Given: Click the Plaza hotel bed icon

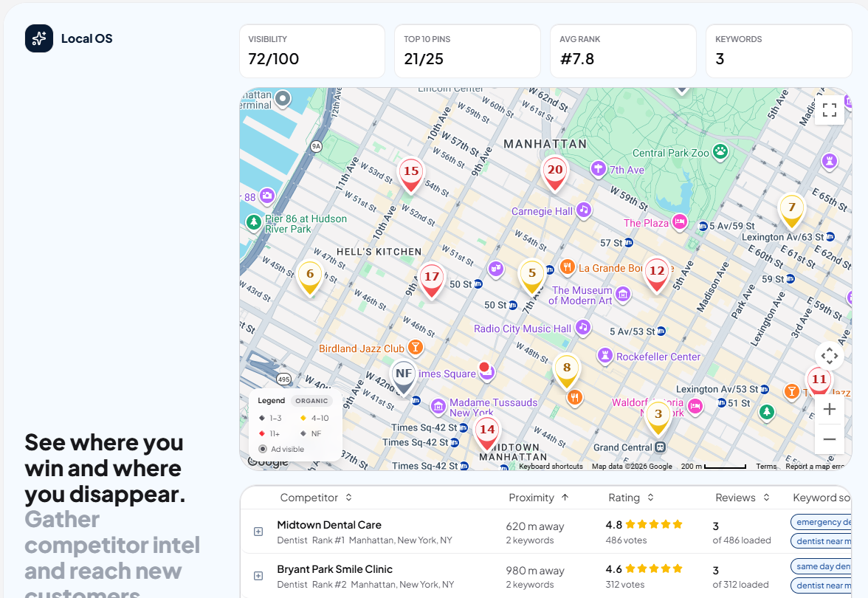Looking at the screenshot, I should (680, 222).
